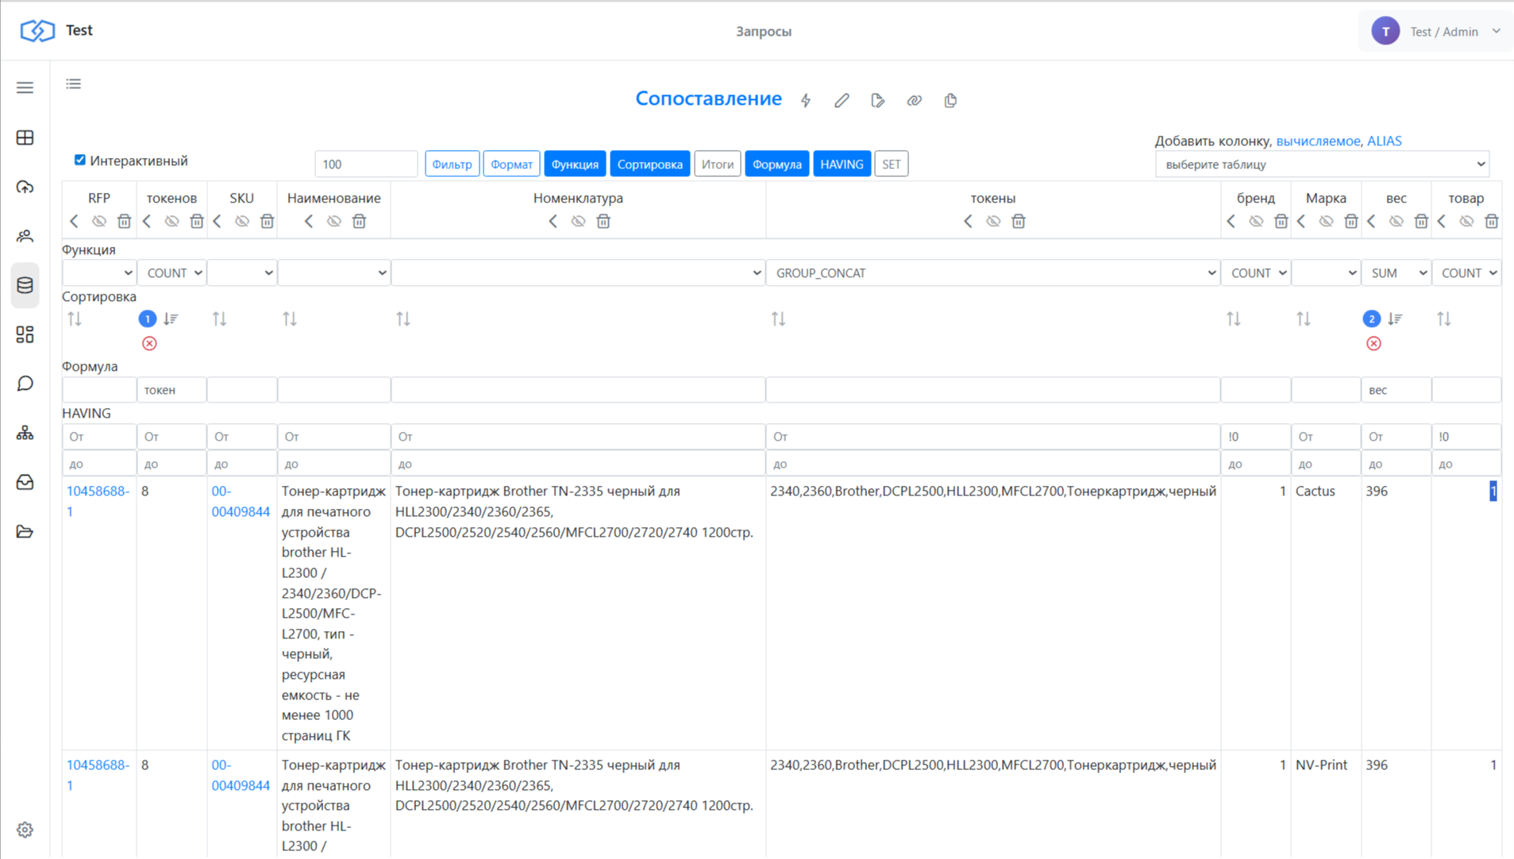The width and height of the screenshot is (1514, 859).
Task: Move the токены column left
Action: click(x=968, y=221)
